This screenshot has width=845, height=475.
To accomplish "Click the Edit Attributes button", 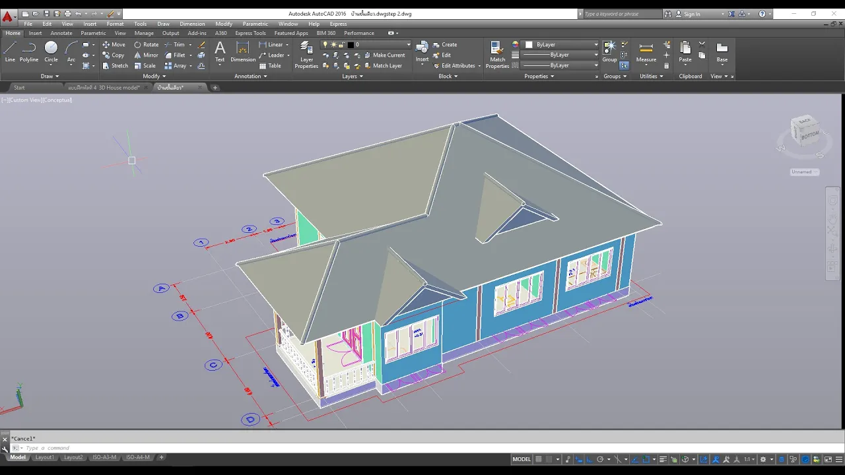I will click(x=457, y=66).
